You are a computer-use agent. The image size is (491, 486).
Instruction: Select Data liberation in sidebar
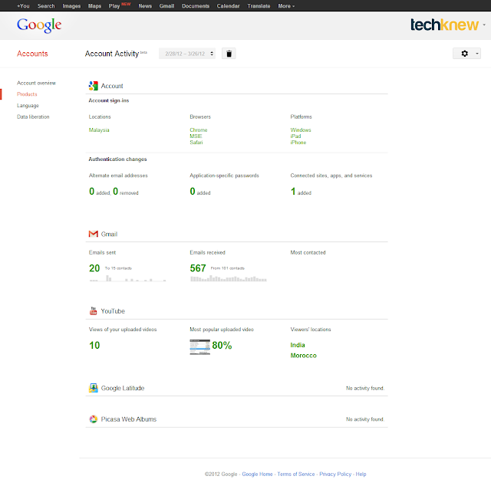pyautogui.click(x=33, y=117)
